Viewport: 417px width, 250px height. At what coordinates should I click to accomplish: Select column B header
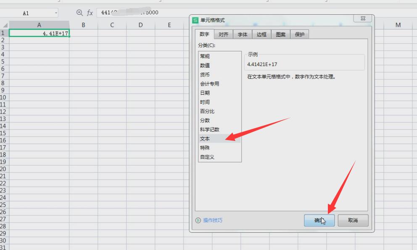pyautogui.click(x=83, y=25)
